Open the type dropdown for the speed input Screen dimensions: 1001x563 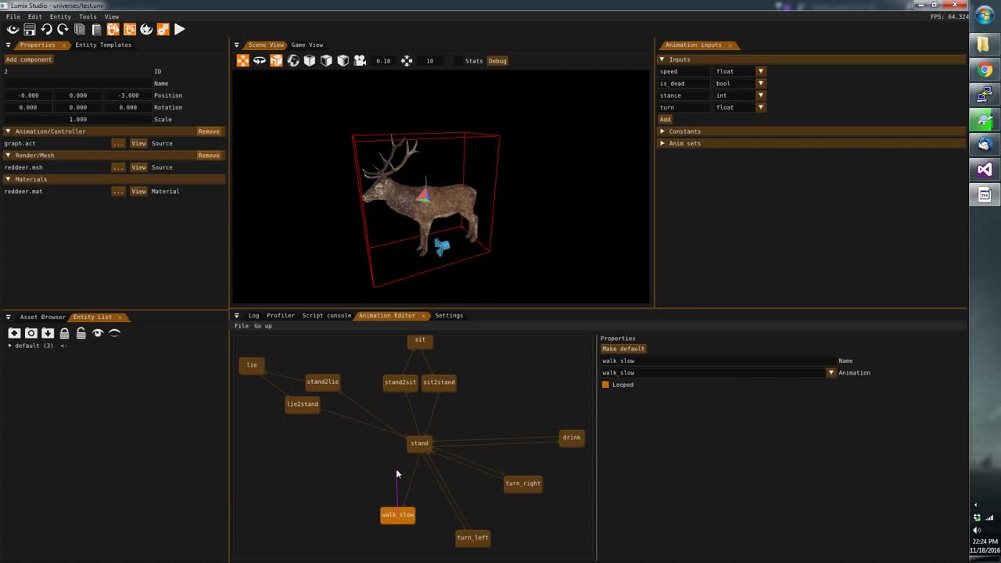(x=759, y=71)
